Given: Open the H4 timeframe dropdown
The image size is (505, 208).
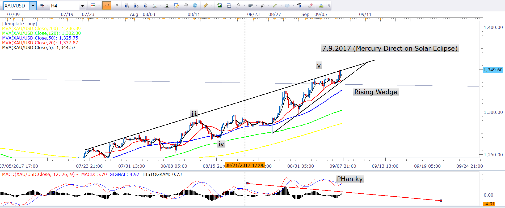Looking at the screenshot, I should (x=82, y=6).
